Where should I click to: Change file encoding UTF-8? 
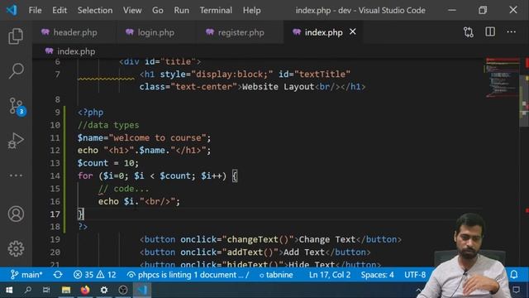[415, 275]
